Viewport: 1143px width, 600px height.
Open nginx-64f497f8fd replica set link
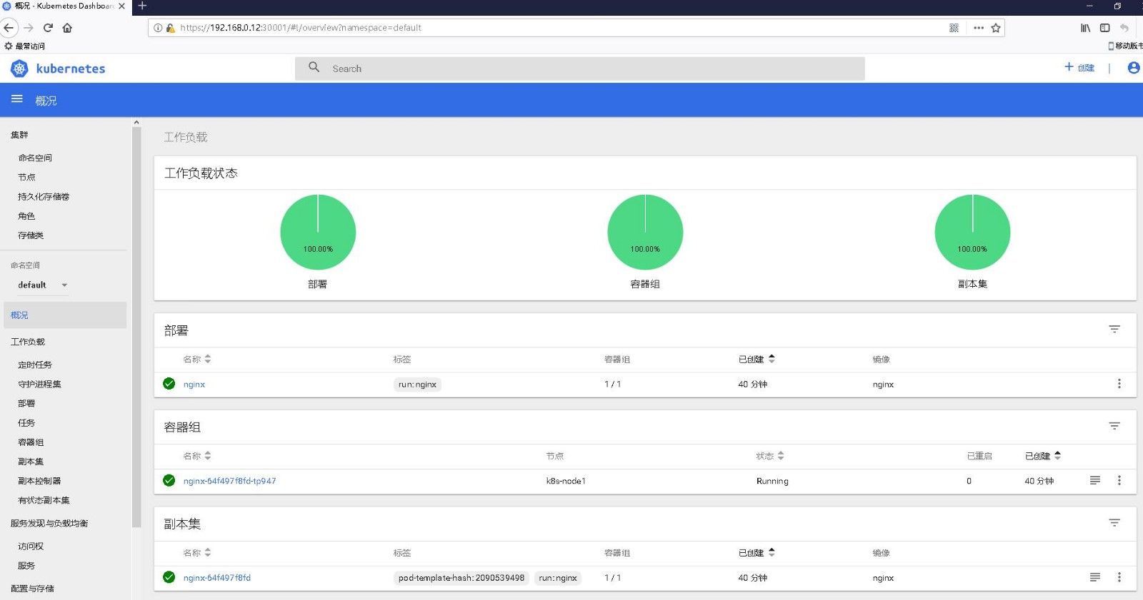tap(216, 577)
